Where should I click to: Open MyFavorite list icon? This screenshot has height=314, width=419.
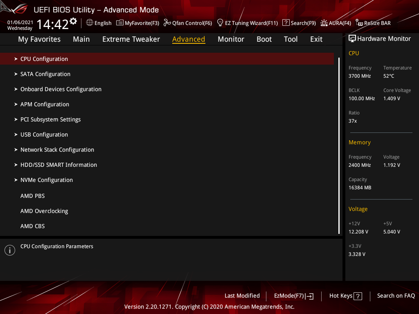[x=120, y=23]
